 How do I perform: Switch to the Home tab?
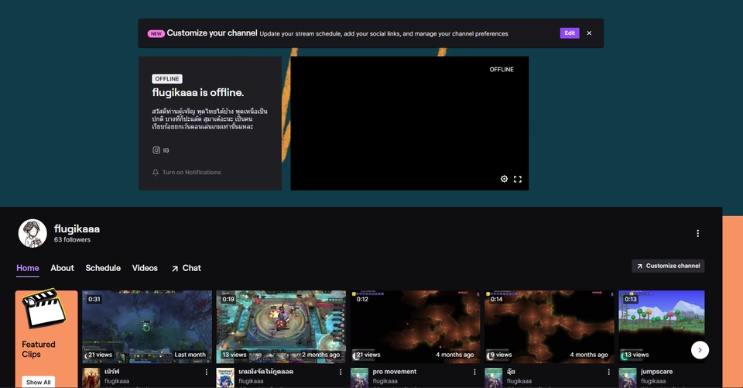28,268
